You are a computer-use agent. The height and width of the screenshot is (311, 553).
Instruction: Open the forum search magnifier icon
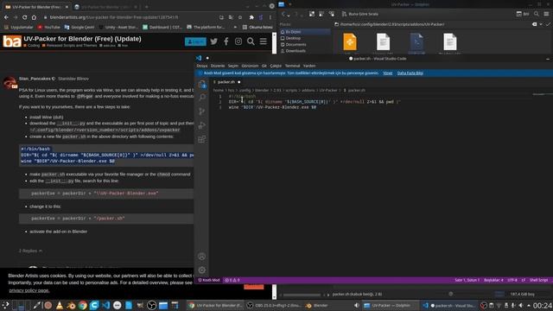(x=251, y=41)
